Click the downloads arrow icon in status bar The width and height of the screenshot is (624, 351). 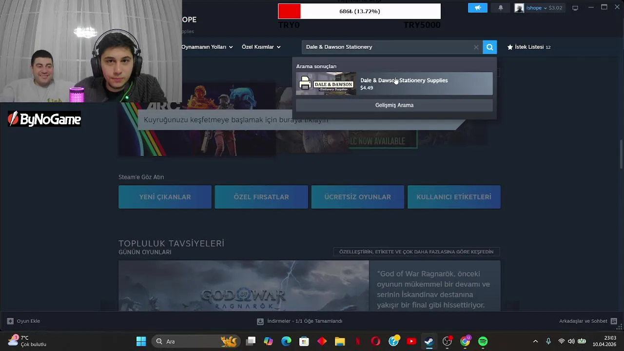point(260,321)
